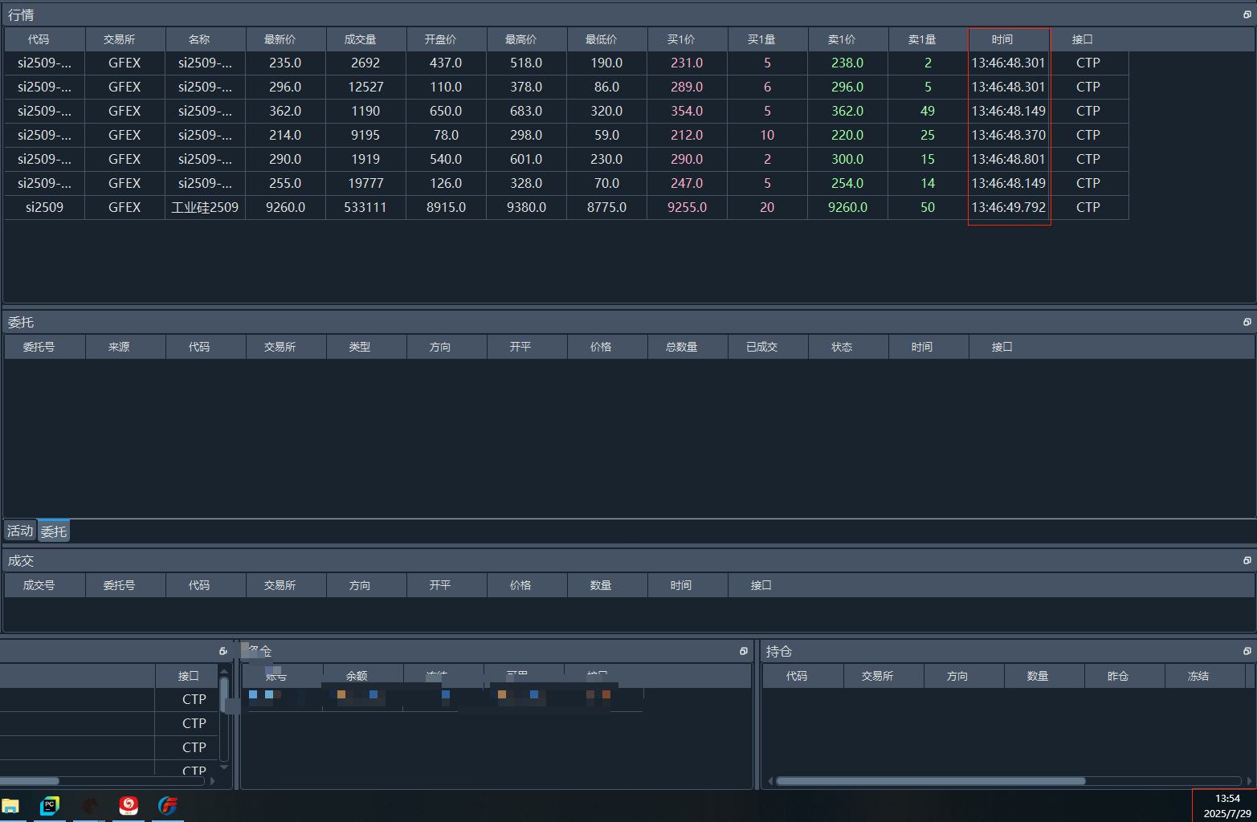Open the blue F-logo taskbar app
Viewport: 1257px width, 822px height.
pyautogui.click(x=168, y=806)
